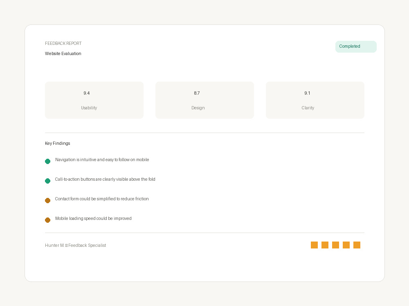
Task: Select the Clarity score card
Action: (x=315, y=100)
